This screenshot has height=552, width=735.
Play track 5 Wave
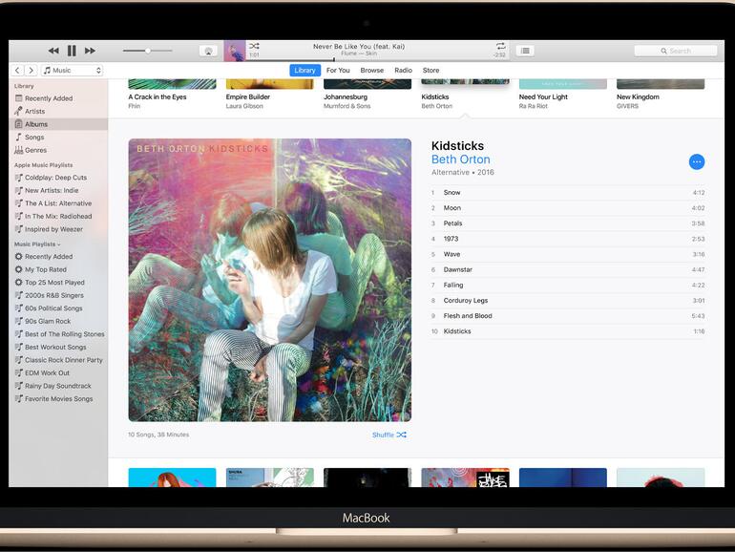[x=568, y=254]
